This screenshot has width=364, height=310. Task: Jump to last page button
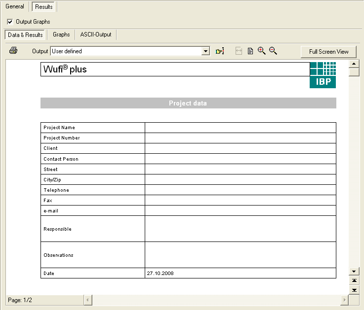click(x=354, y=290)
